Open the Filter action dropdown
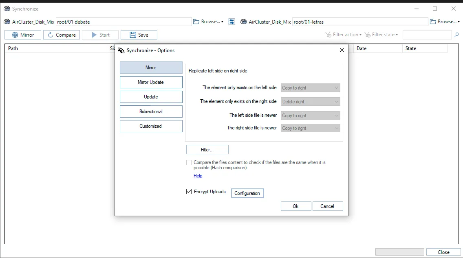This screenshot has height=258, width=463. pyautogui.click(x=344, y=35)
